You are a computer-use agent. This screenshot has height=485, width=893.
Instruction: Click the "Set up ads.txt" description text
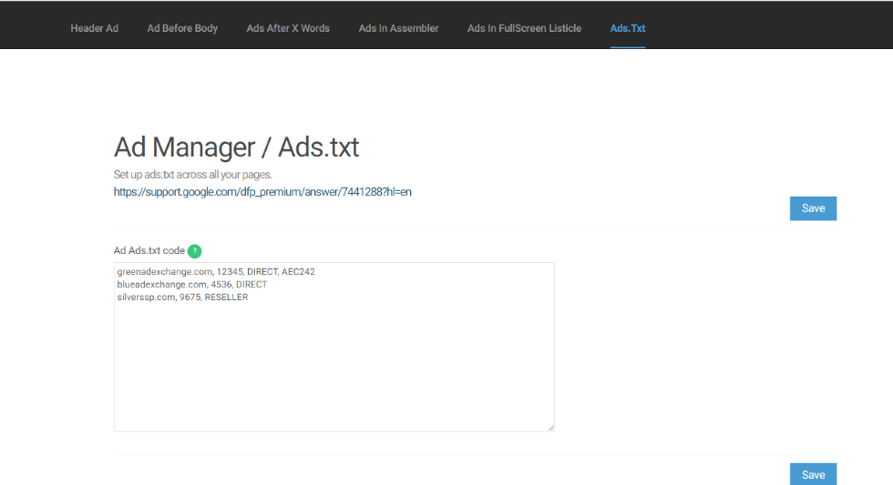(x=192, y=174)
